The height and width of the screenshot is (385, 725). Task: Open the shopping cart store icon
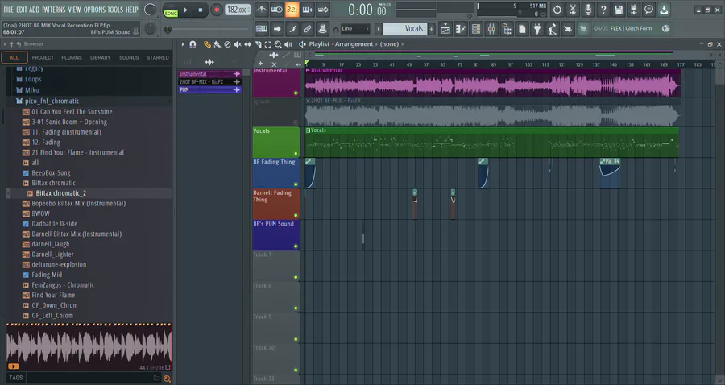tap(583, 29)
